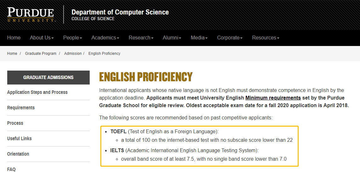Expand the Academics menu

[105, 37]
